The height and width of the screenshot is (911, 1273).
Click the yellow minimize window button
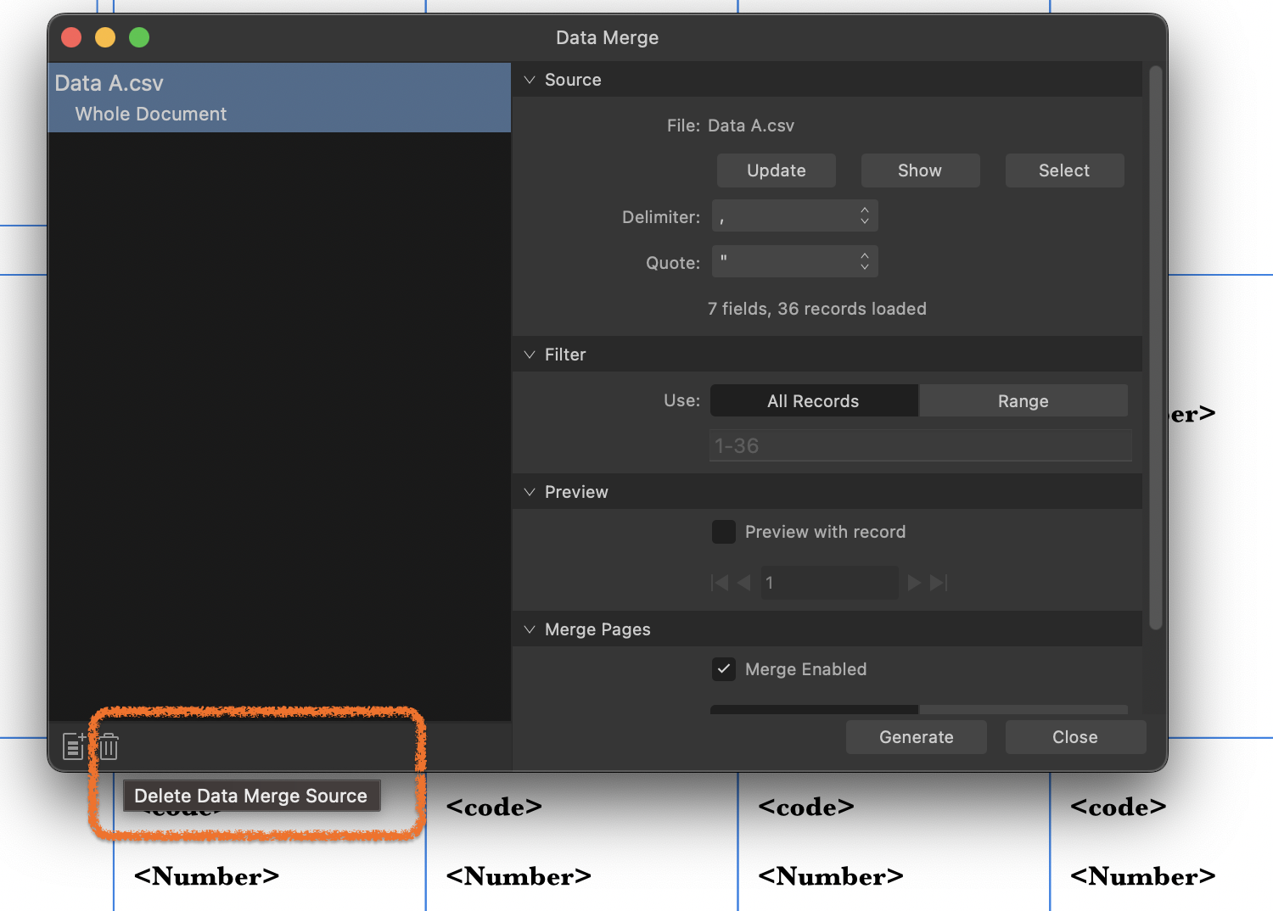coord(105,37)
